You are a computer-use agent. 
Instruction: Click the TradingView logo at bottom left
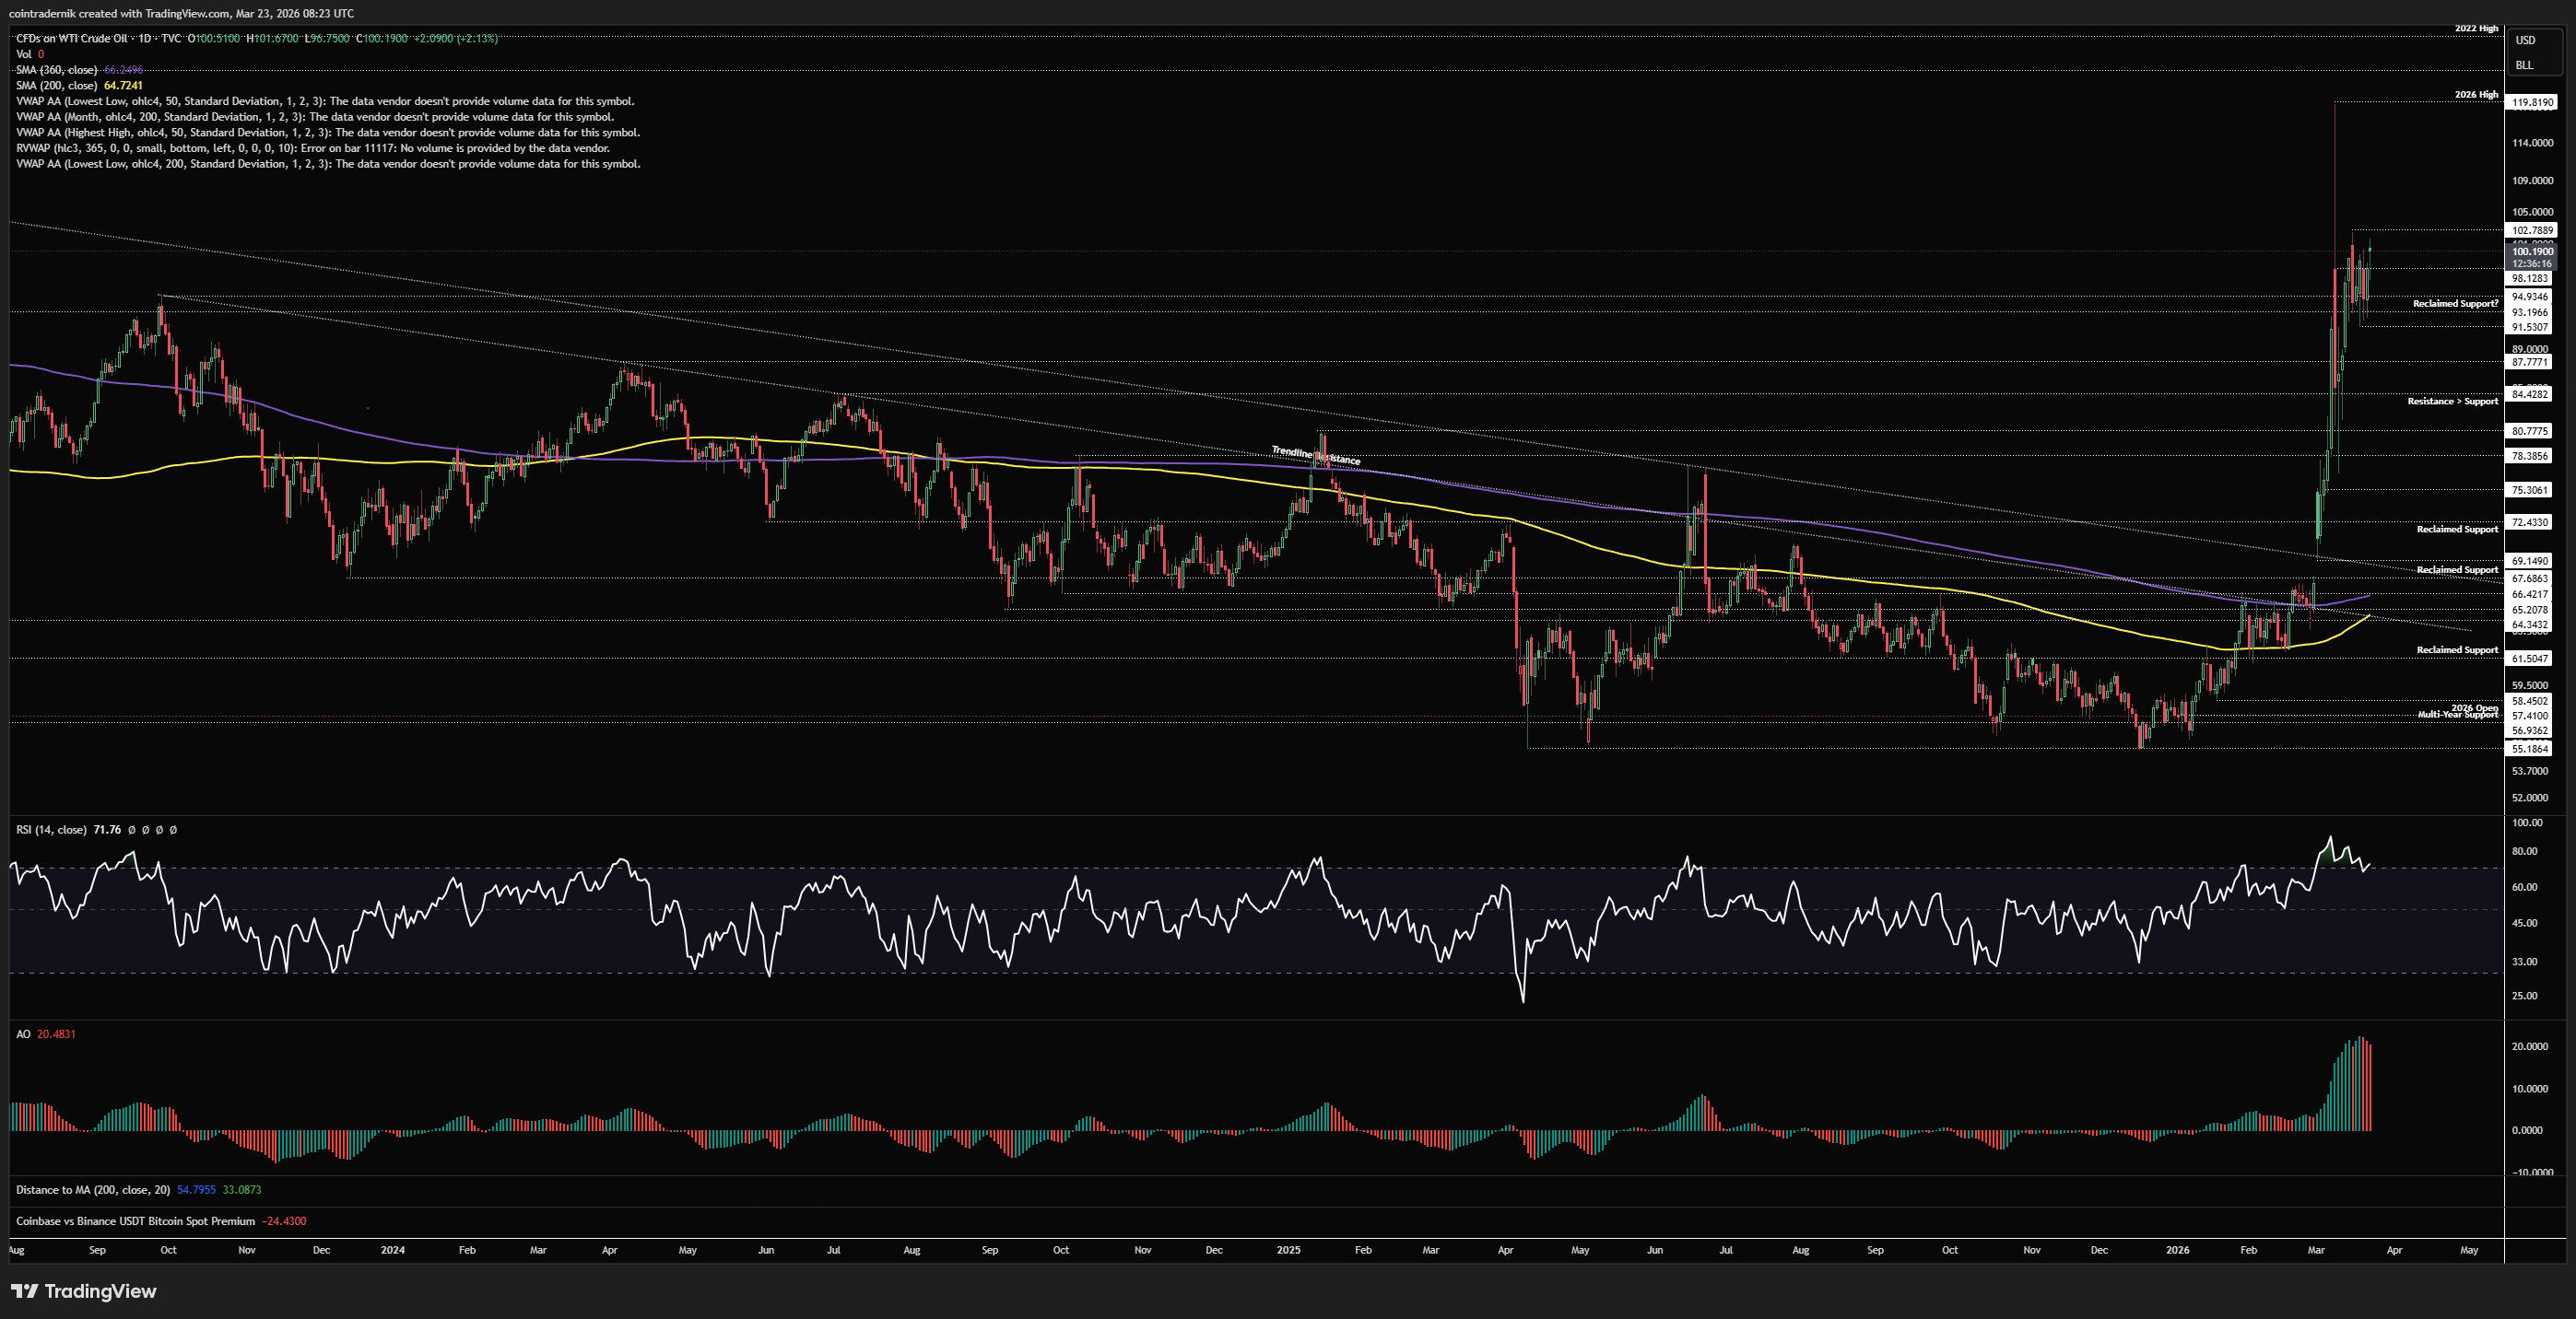(84, 1291)
